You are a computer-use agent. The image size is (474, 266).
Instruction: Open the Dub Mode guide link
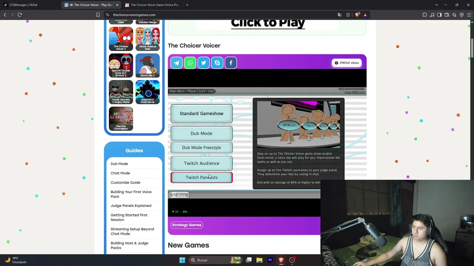pyautogui.click(x=119, y=164)
